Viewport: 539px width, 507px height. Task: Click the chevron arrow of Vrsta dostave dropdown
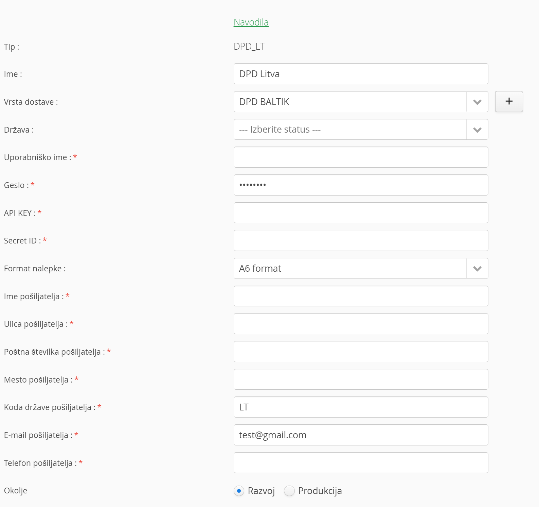coord(477,102)
